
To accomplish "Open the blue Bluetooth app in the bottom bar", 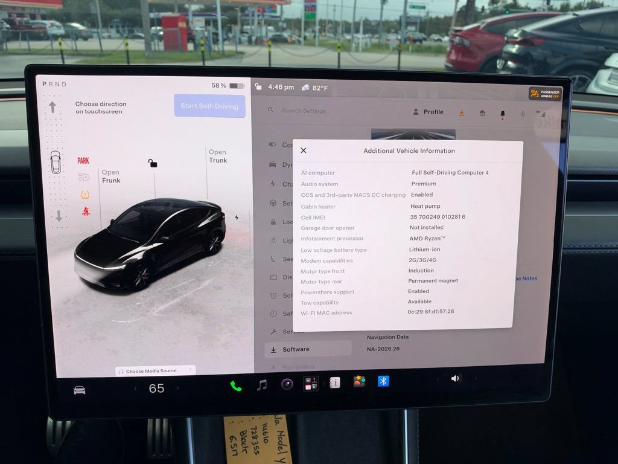I will tap(383, 381).
